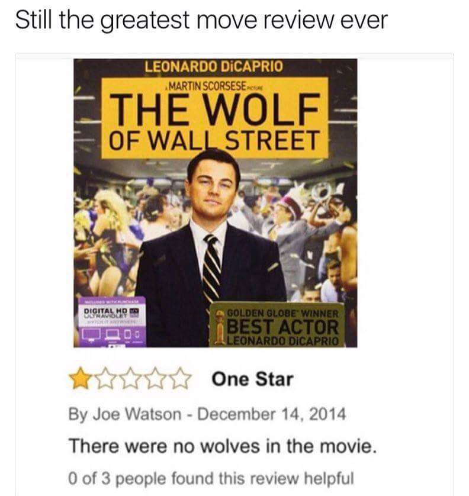The height and width of the screenshot is (496, 469).
Task: Click 'Leonardo DiCaprio' text atop poster
Action: pos(214,67)
